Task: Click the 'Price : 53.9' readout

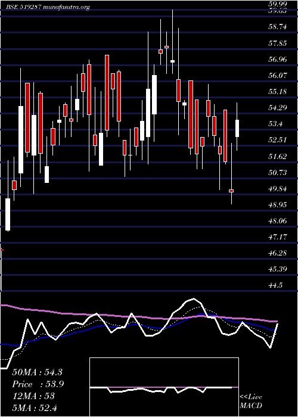Action: pyautogui.click(x=38, y=384)
